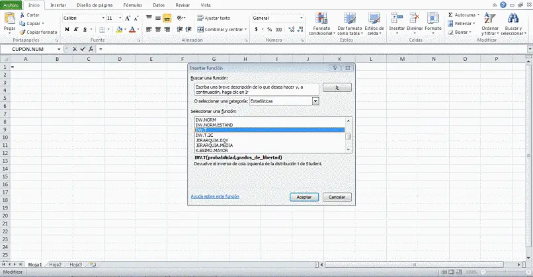Switch to Datos tab
Viewport: 533px width, 277px height.
(159, 5)
